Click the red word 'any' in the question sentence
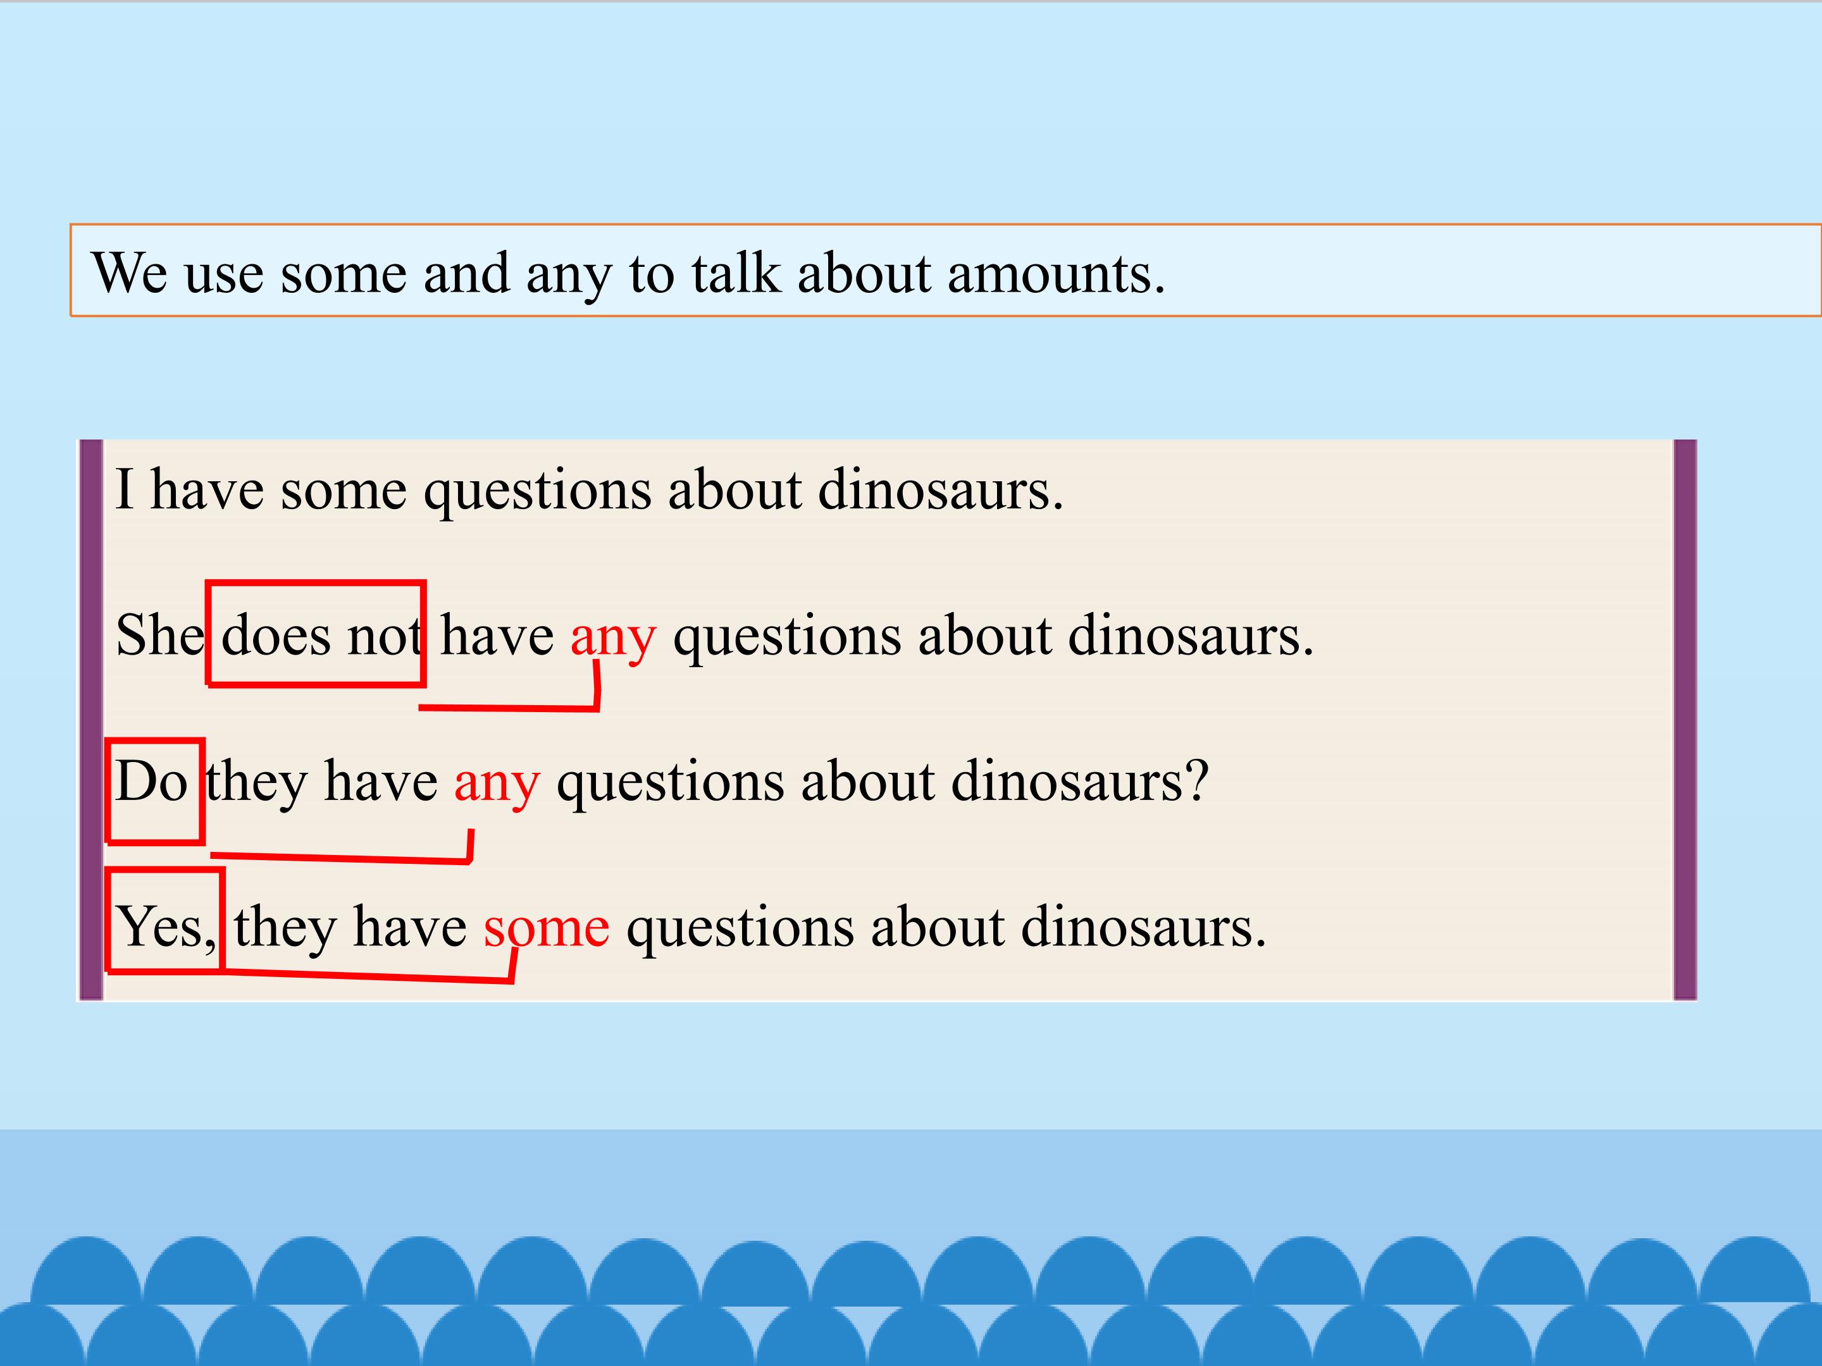1822x1366 pixels. (497, 785)
